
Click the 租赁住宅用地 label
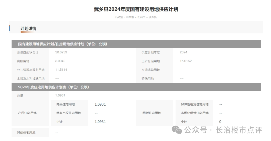point(152,113)
